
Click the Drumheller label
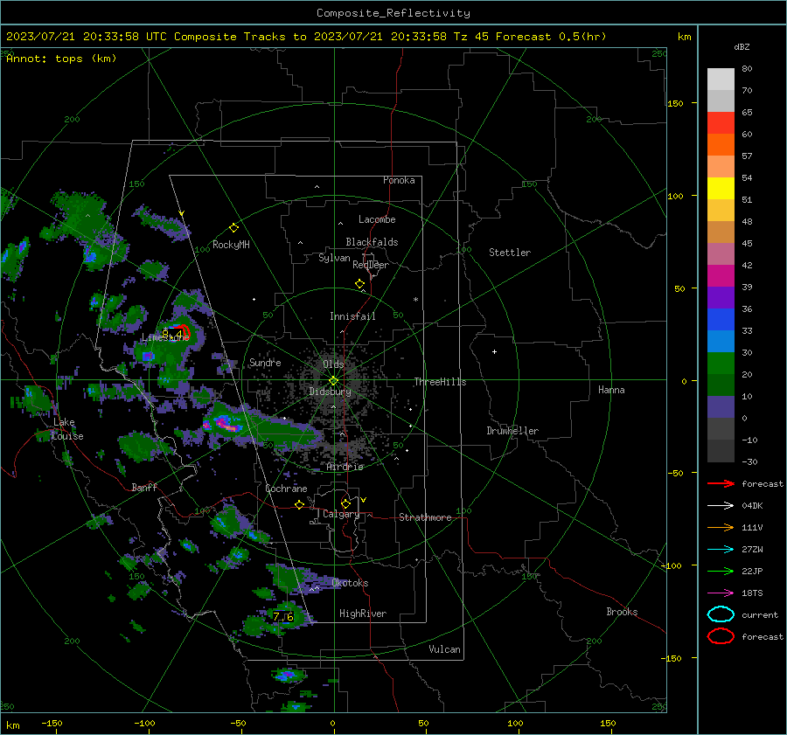[x=512, y=431]
